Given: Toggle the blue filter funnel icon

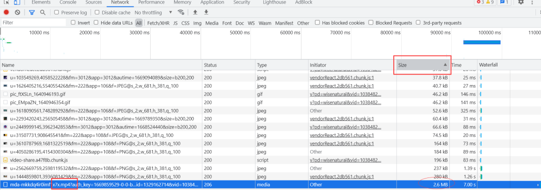Looking at the screenshot, I should pos(32,12).
